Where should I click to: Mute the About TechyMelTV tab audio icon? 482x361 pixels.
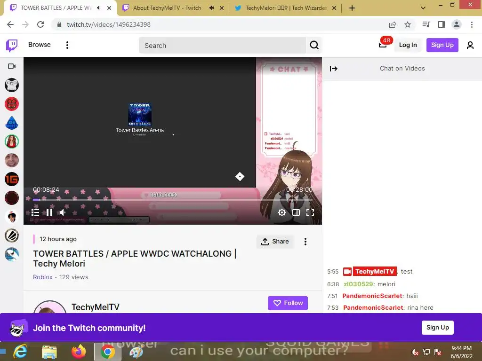point(211,8)
